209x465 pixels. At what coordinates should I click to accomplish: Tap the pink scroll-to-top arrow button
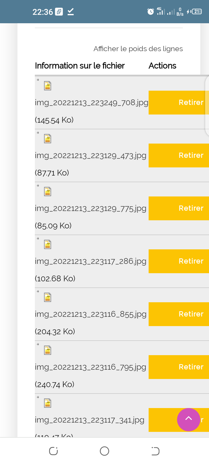(189, 420)
